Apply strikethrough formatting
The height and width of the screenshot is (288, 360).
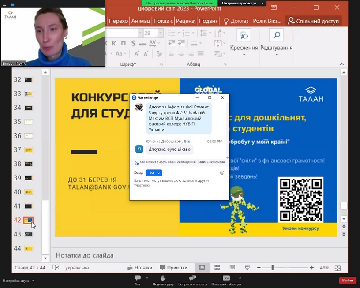143,43
